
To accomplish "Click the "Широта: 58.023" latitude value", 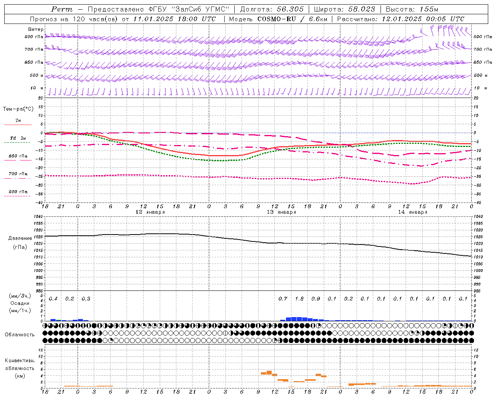I will coord(344,9).
